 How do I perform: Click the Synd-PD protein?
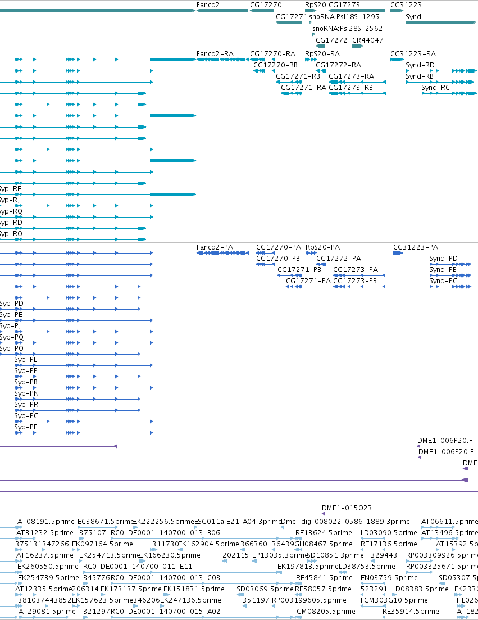[450, 264]
